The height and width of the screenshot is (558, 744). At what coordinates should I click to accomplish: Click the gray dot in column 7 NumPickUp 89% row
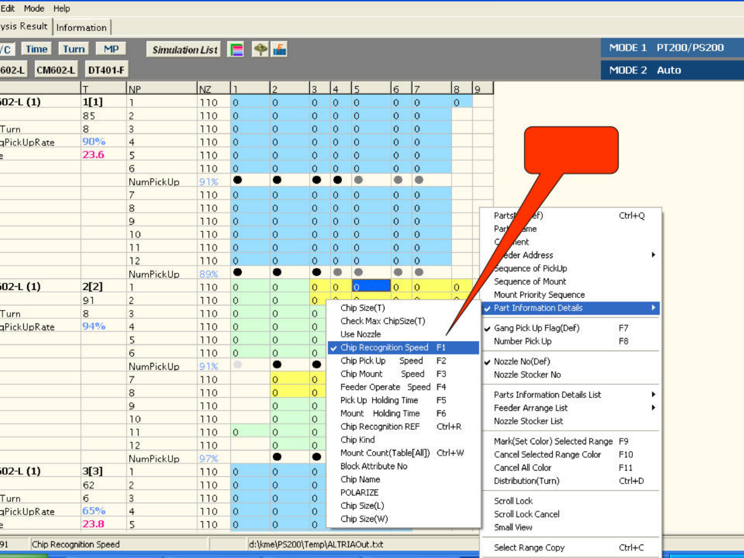coord(419,272)
